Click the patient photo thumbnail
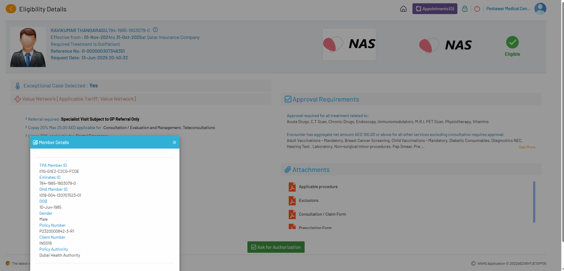The width and height of the screenshot is (564, 271). (x=28, y=47)
